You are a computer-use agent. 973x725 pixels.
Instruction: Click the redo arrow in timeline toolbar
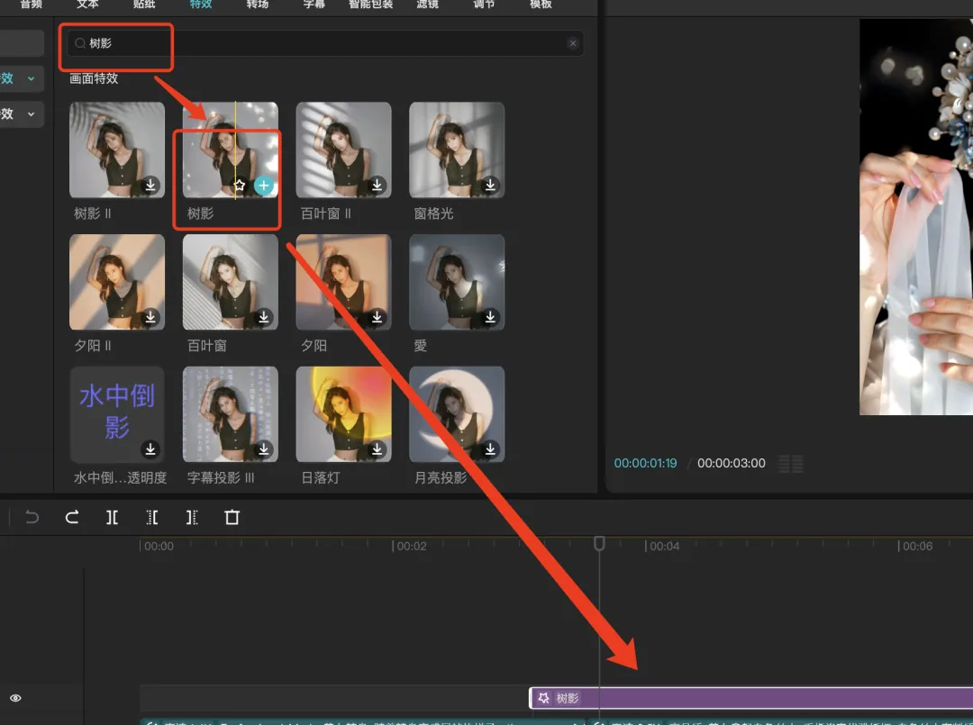pyautogui.click(x=72, y=517)
